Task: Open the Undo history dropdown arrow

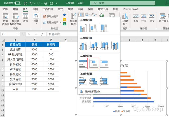Action: [34, 3]
